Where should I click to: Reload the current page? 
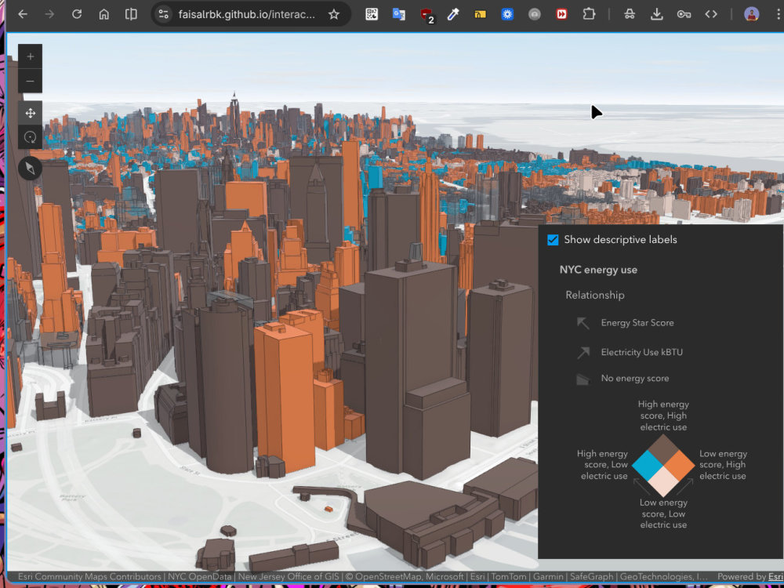pos(77,14)
